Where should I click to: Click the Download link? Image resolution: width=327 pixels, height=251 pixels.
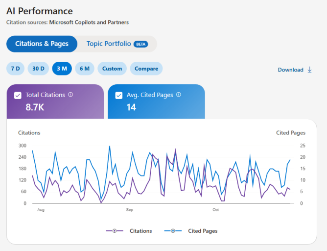pos(290,70)
